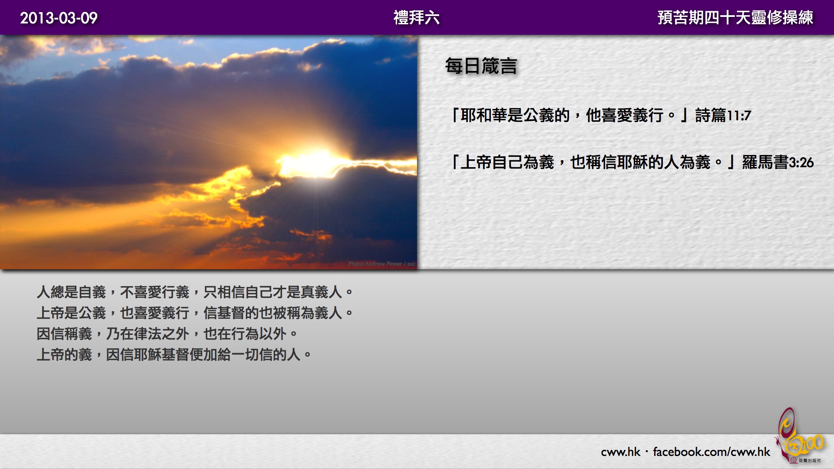Viewport: 834px width, 469px height.
Task: Click the line starting 因信稱義
Action: click(x=167, y=334)
